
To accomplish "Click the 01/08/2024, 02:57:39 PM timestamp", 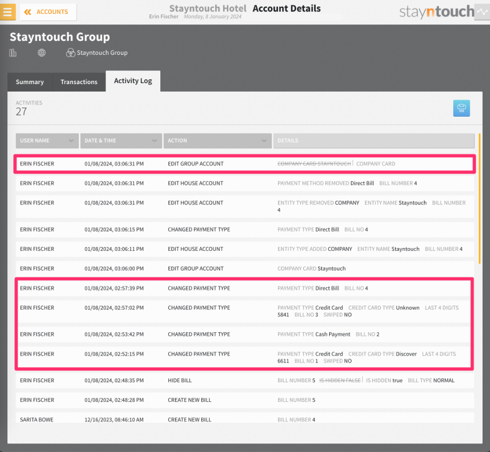I will coord(114,289).
